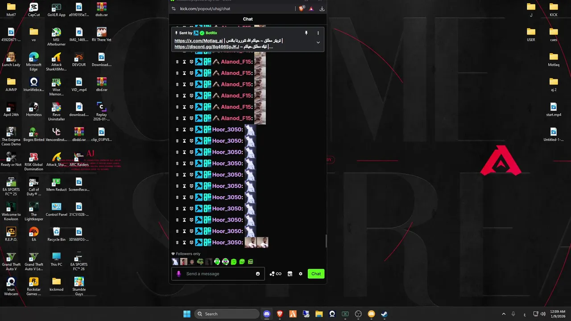
Task: Select the start.mp4 file on desktop
Action: [554, 109]
